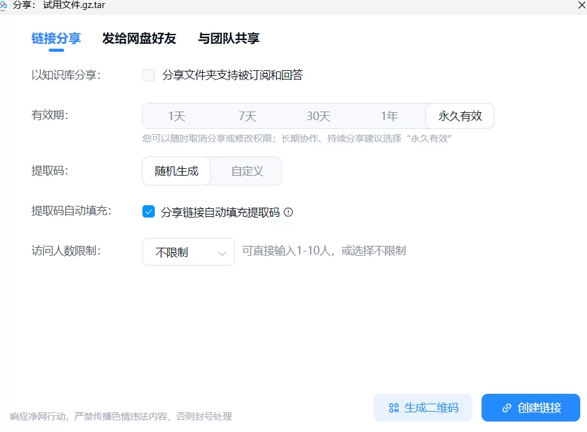
Task: Open the 不限制 visitor limit dropdown
Action: click(189, 252)
